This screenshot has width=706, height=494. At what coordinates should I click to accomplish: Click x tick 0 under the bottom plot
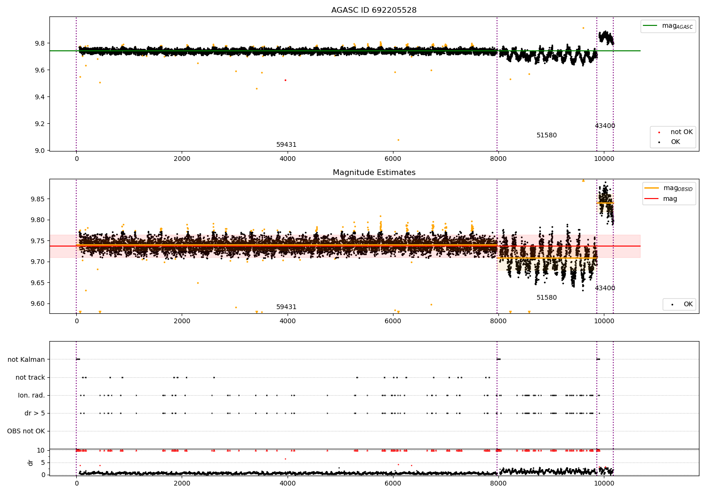tap(76, 483)
